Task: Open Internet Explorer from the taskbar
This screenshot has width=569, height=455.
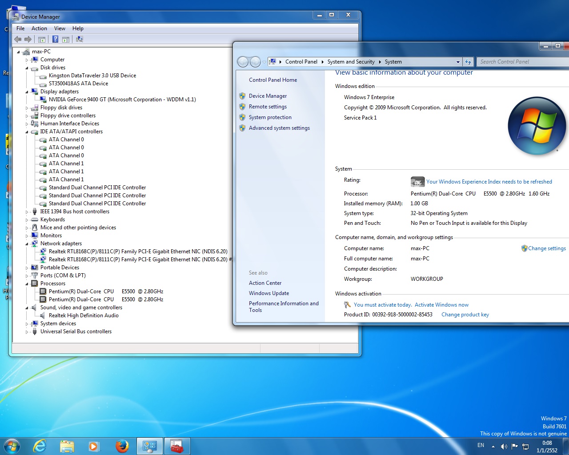Action: 40,446
